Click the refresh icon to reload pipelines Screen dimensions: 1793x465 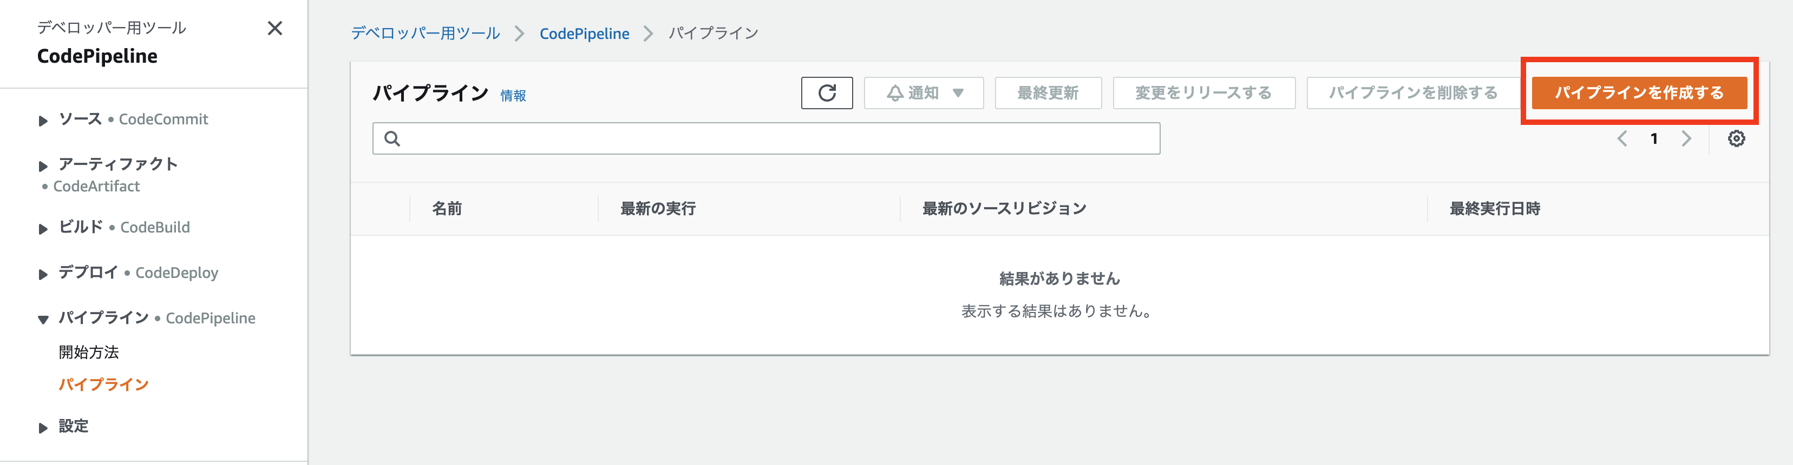(x=827, y=92)
